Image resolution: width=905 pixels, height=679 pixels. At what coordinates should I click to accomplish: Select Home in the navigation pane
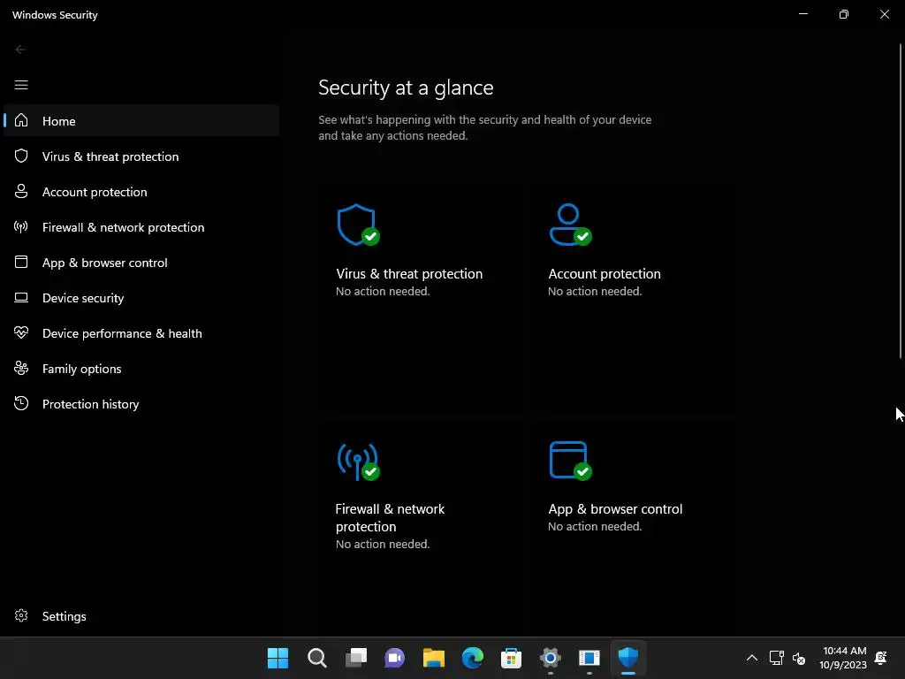(141, 120)
